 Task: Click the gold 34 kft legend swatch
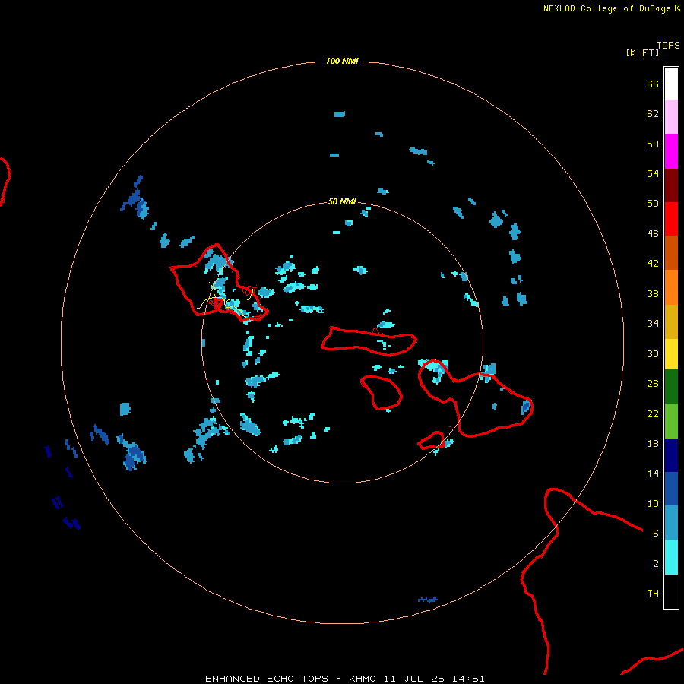coord(671,321)
